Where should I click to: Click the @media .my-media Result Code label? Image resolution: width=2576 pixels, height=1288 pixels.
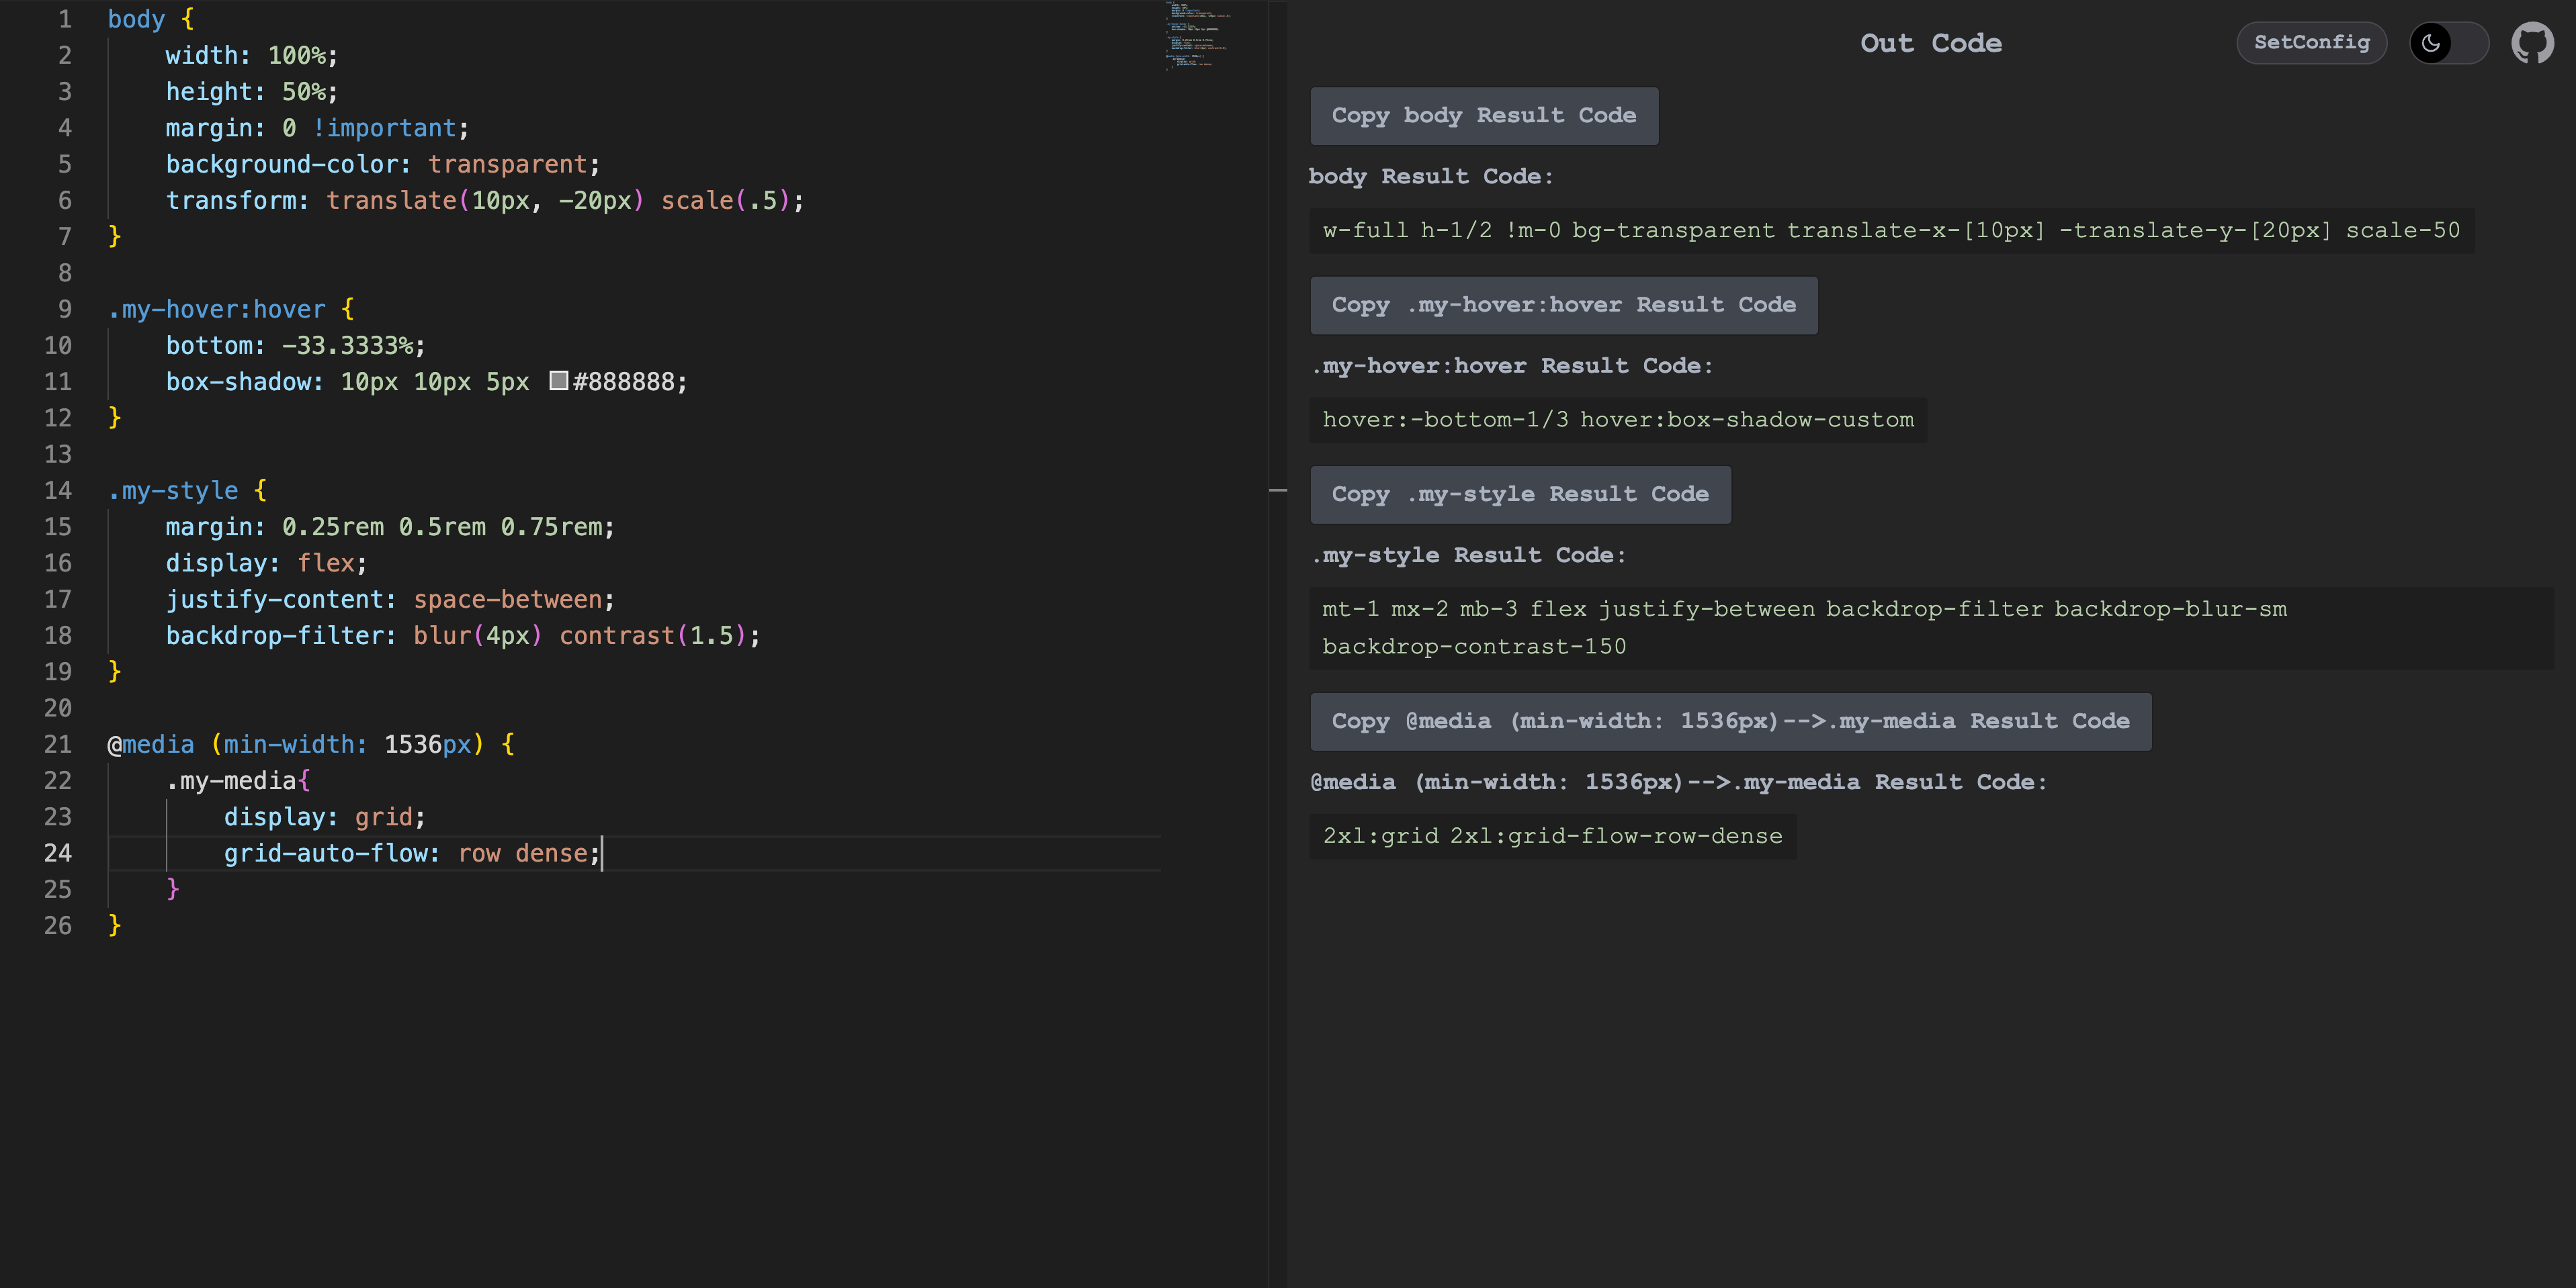[x=1678, y=782]
